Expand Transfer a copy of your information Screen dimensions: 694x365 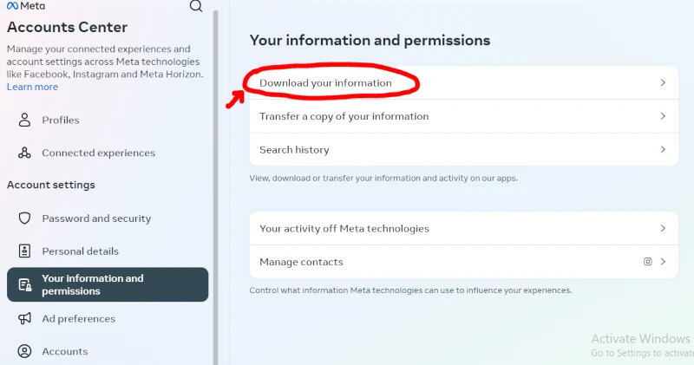(x=663, y=116)
